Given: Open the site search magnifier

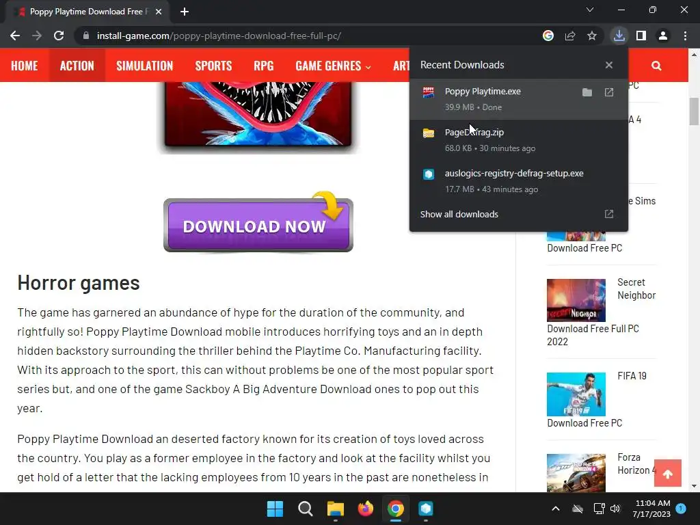Looking at the screenshot, I should click(656, 66).
